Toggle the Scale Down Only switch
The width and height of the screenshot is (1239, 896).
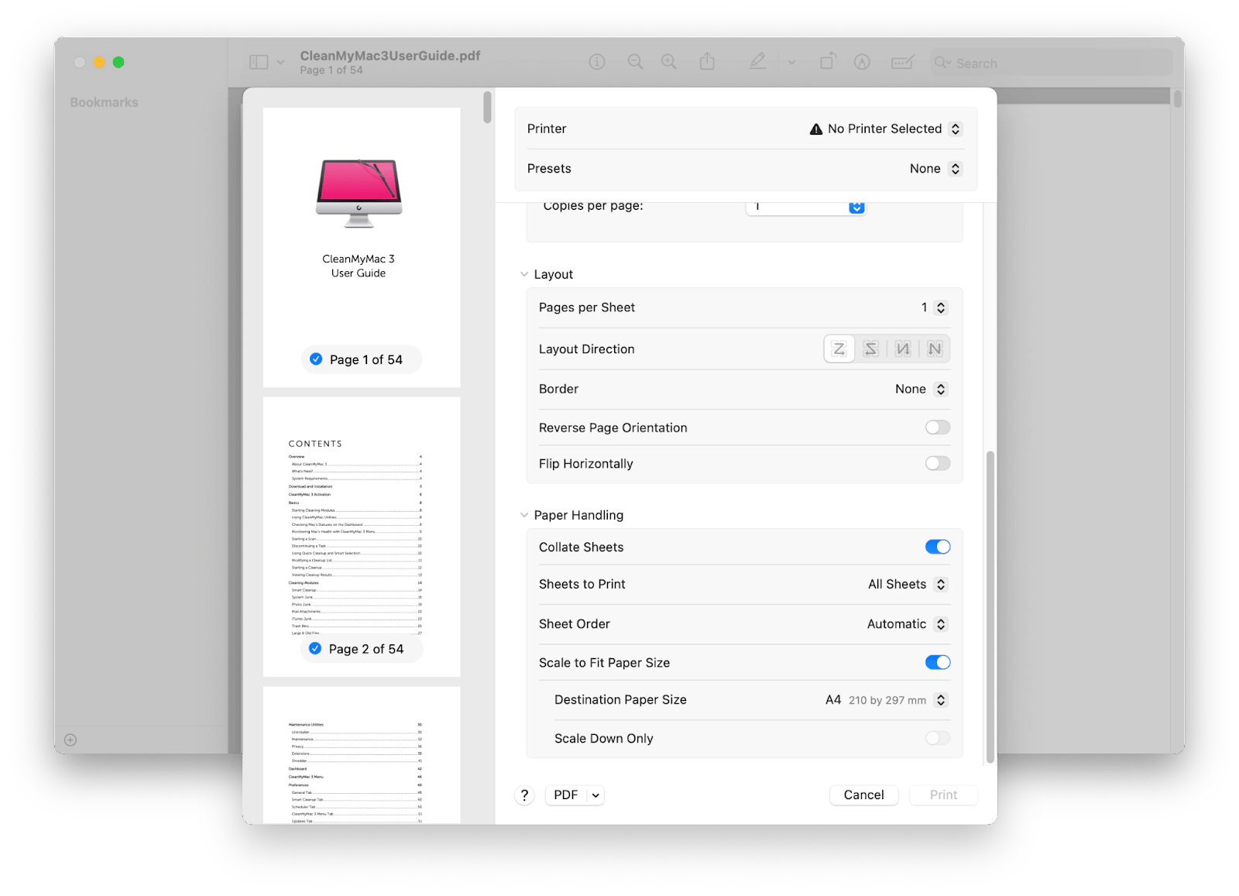pos(938,738)
